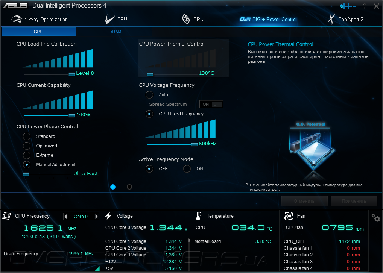The height and width of the screenshot is (273, 383).
Task: Go to first page indicator dot
Action: pos(113,187)
